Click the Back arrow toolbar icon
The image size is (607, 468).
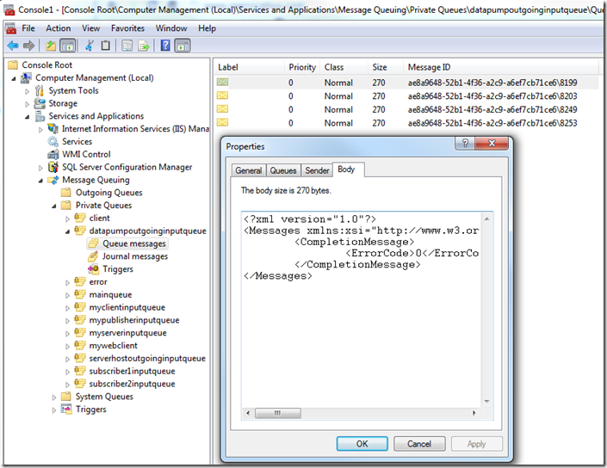point(13,46)
